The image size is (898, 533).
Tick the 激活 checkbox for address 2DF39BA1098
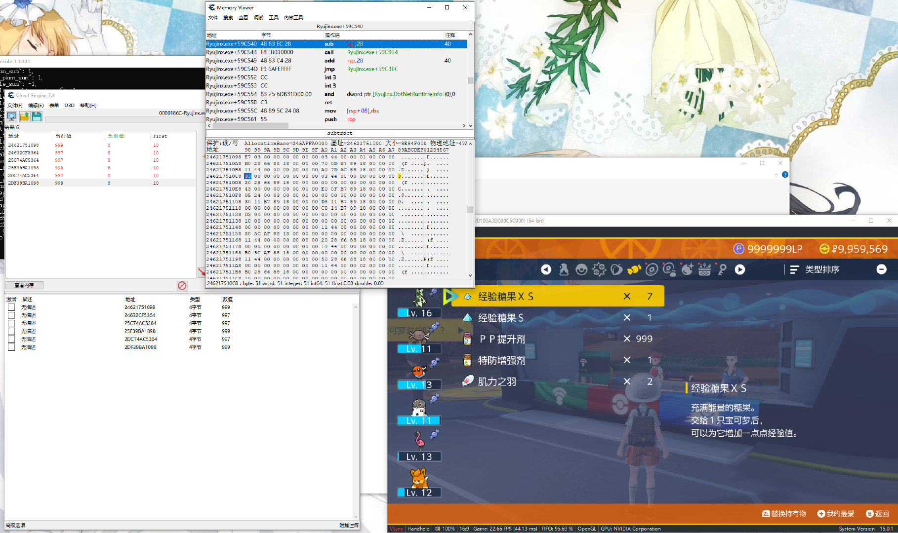pyautogui.click(x=11, y=347)
